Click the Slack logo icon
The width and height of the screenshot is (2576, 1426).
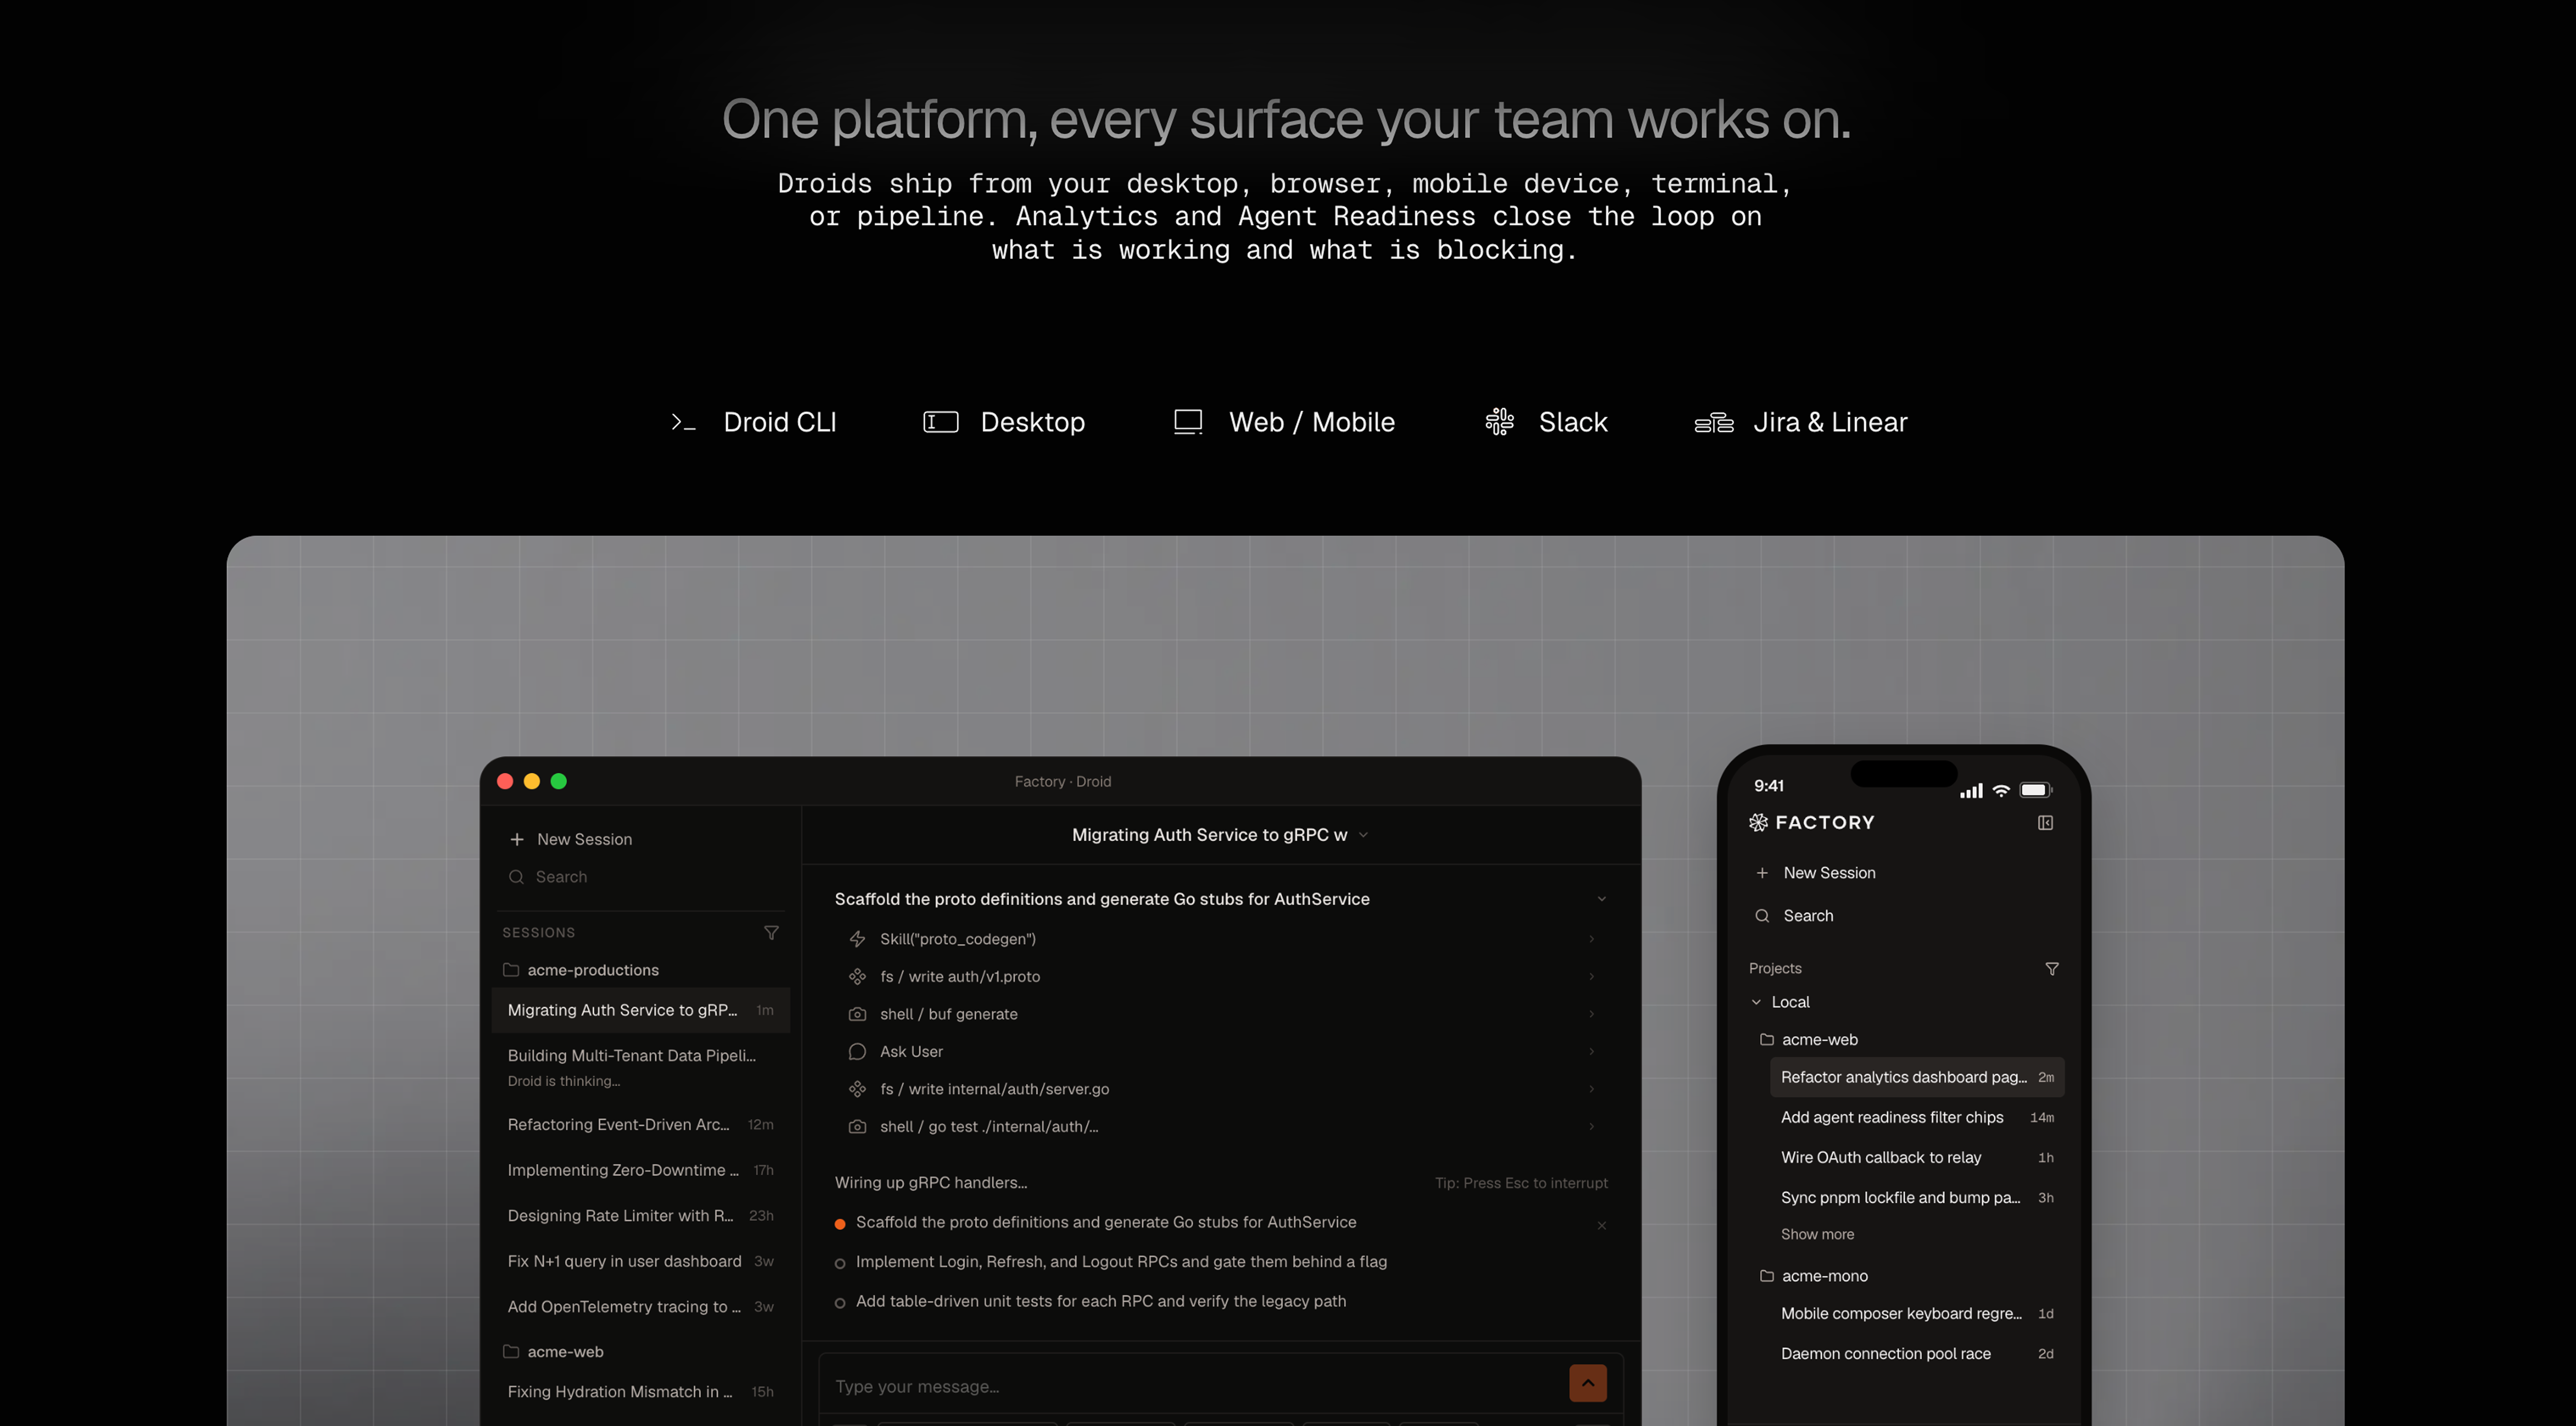[1499, 422]
